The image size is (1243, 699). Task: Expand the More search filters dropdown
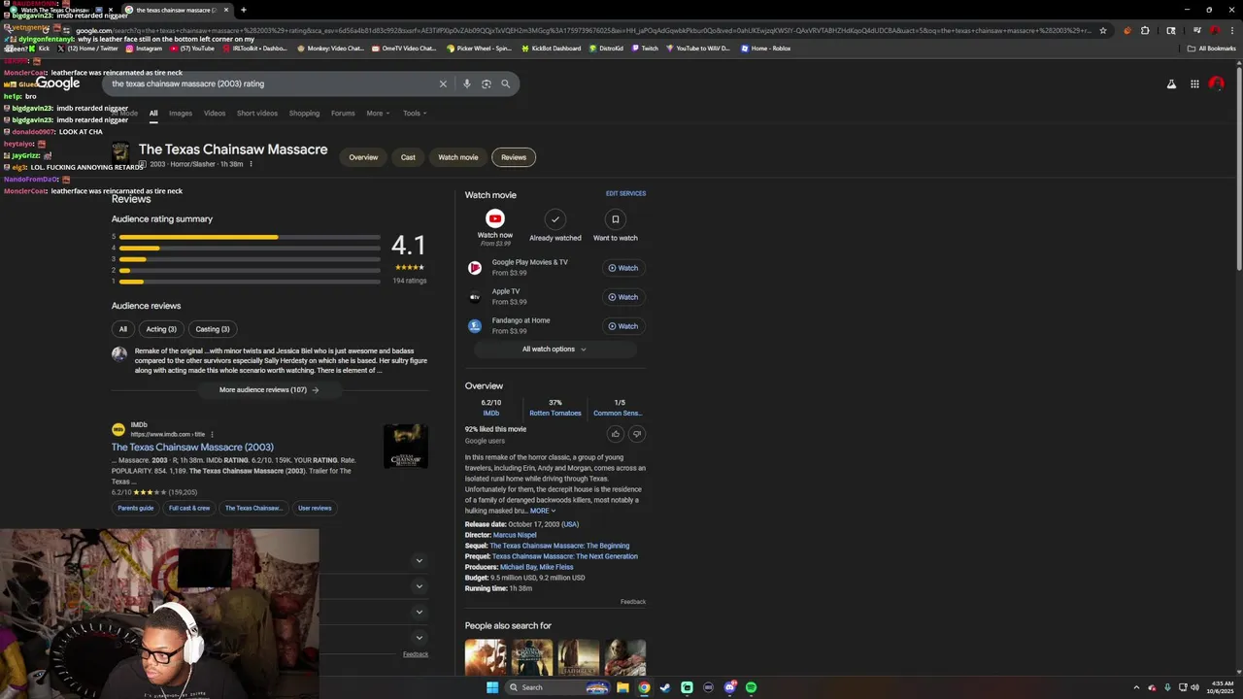pos(378,113)
